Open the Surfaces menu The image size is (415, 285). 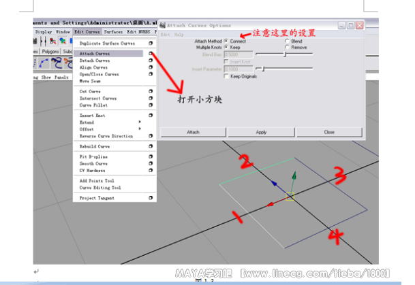click(113, 32)
